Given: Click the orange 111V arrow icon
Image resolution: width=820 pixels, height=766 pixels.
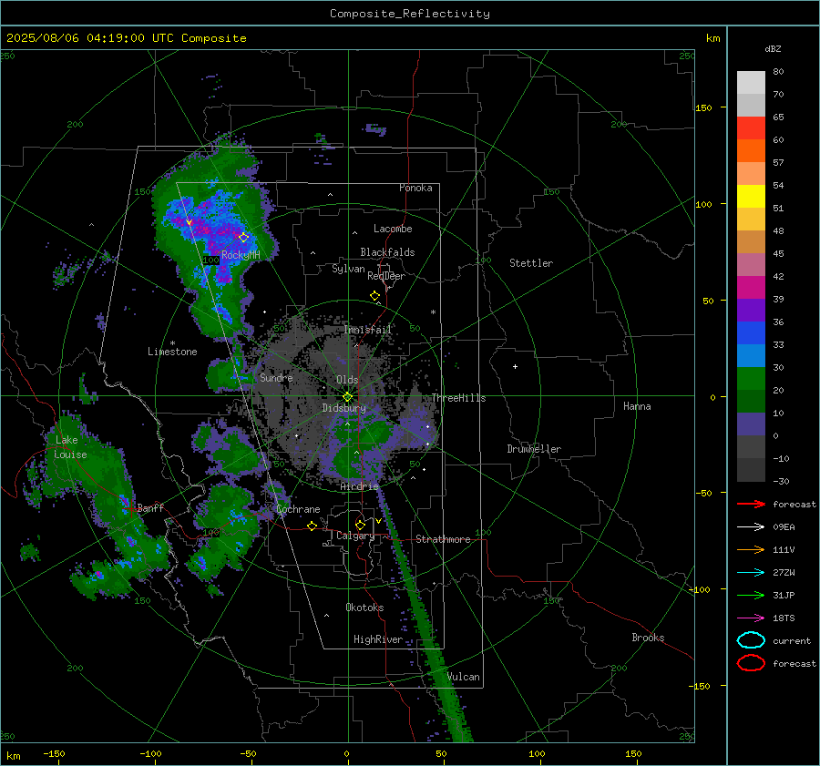Looking at the screenshot, I should click(751, 549).
